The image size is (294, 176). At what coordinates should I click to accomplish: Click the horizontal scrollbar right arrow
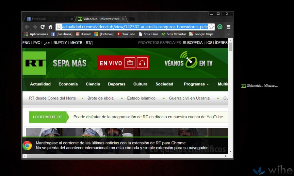(x=226, y=156)
